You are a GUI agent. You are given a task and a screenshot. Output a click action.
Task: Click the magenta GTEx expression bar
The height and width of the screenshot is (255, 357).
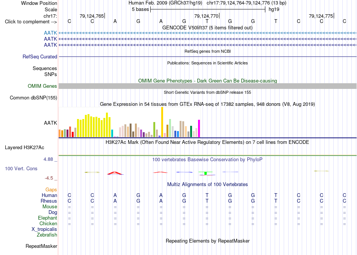click(x=199, y=128)
